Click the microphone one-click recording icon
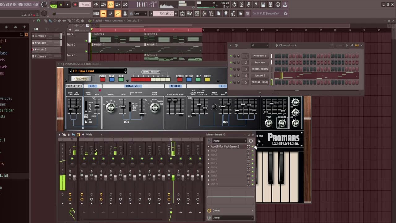396x223 pixels. 249,5
